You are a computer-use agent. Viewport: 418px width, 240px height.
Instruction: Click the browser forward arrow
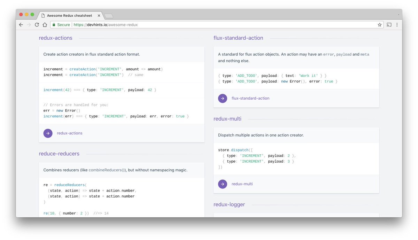[x=29, y=25]
